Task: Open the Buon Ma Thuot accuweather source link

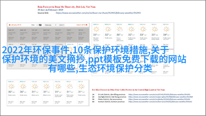Action: (98, 13)
